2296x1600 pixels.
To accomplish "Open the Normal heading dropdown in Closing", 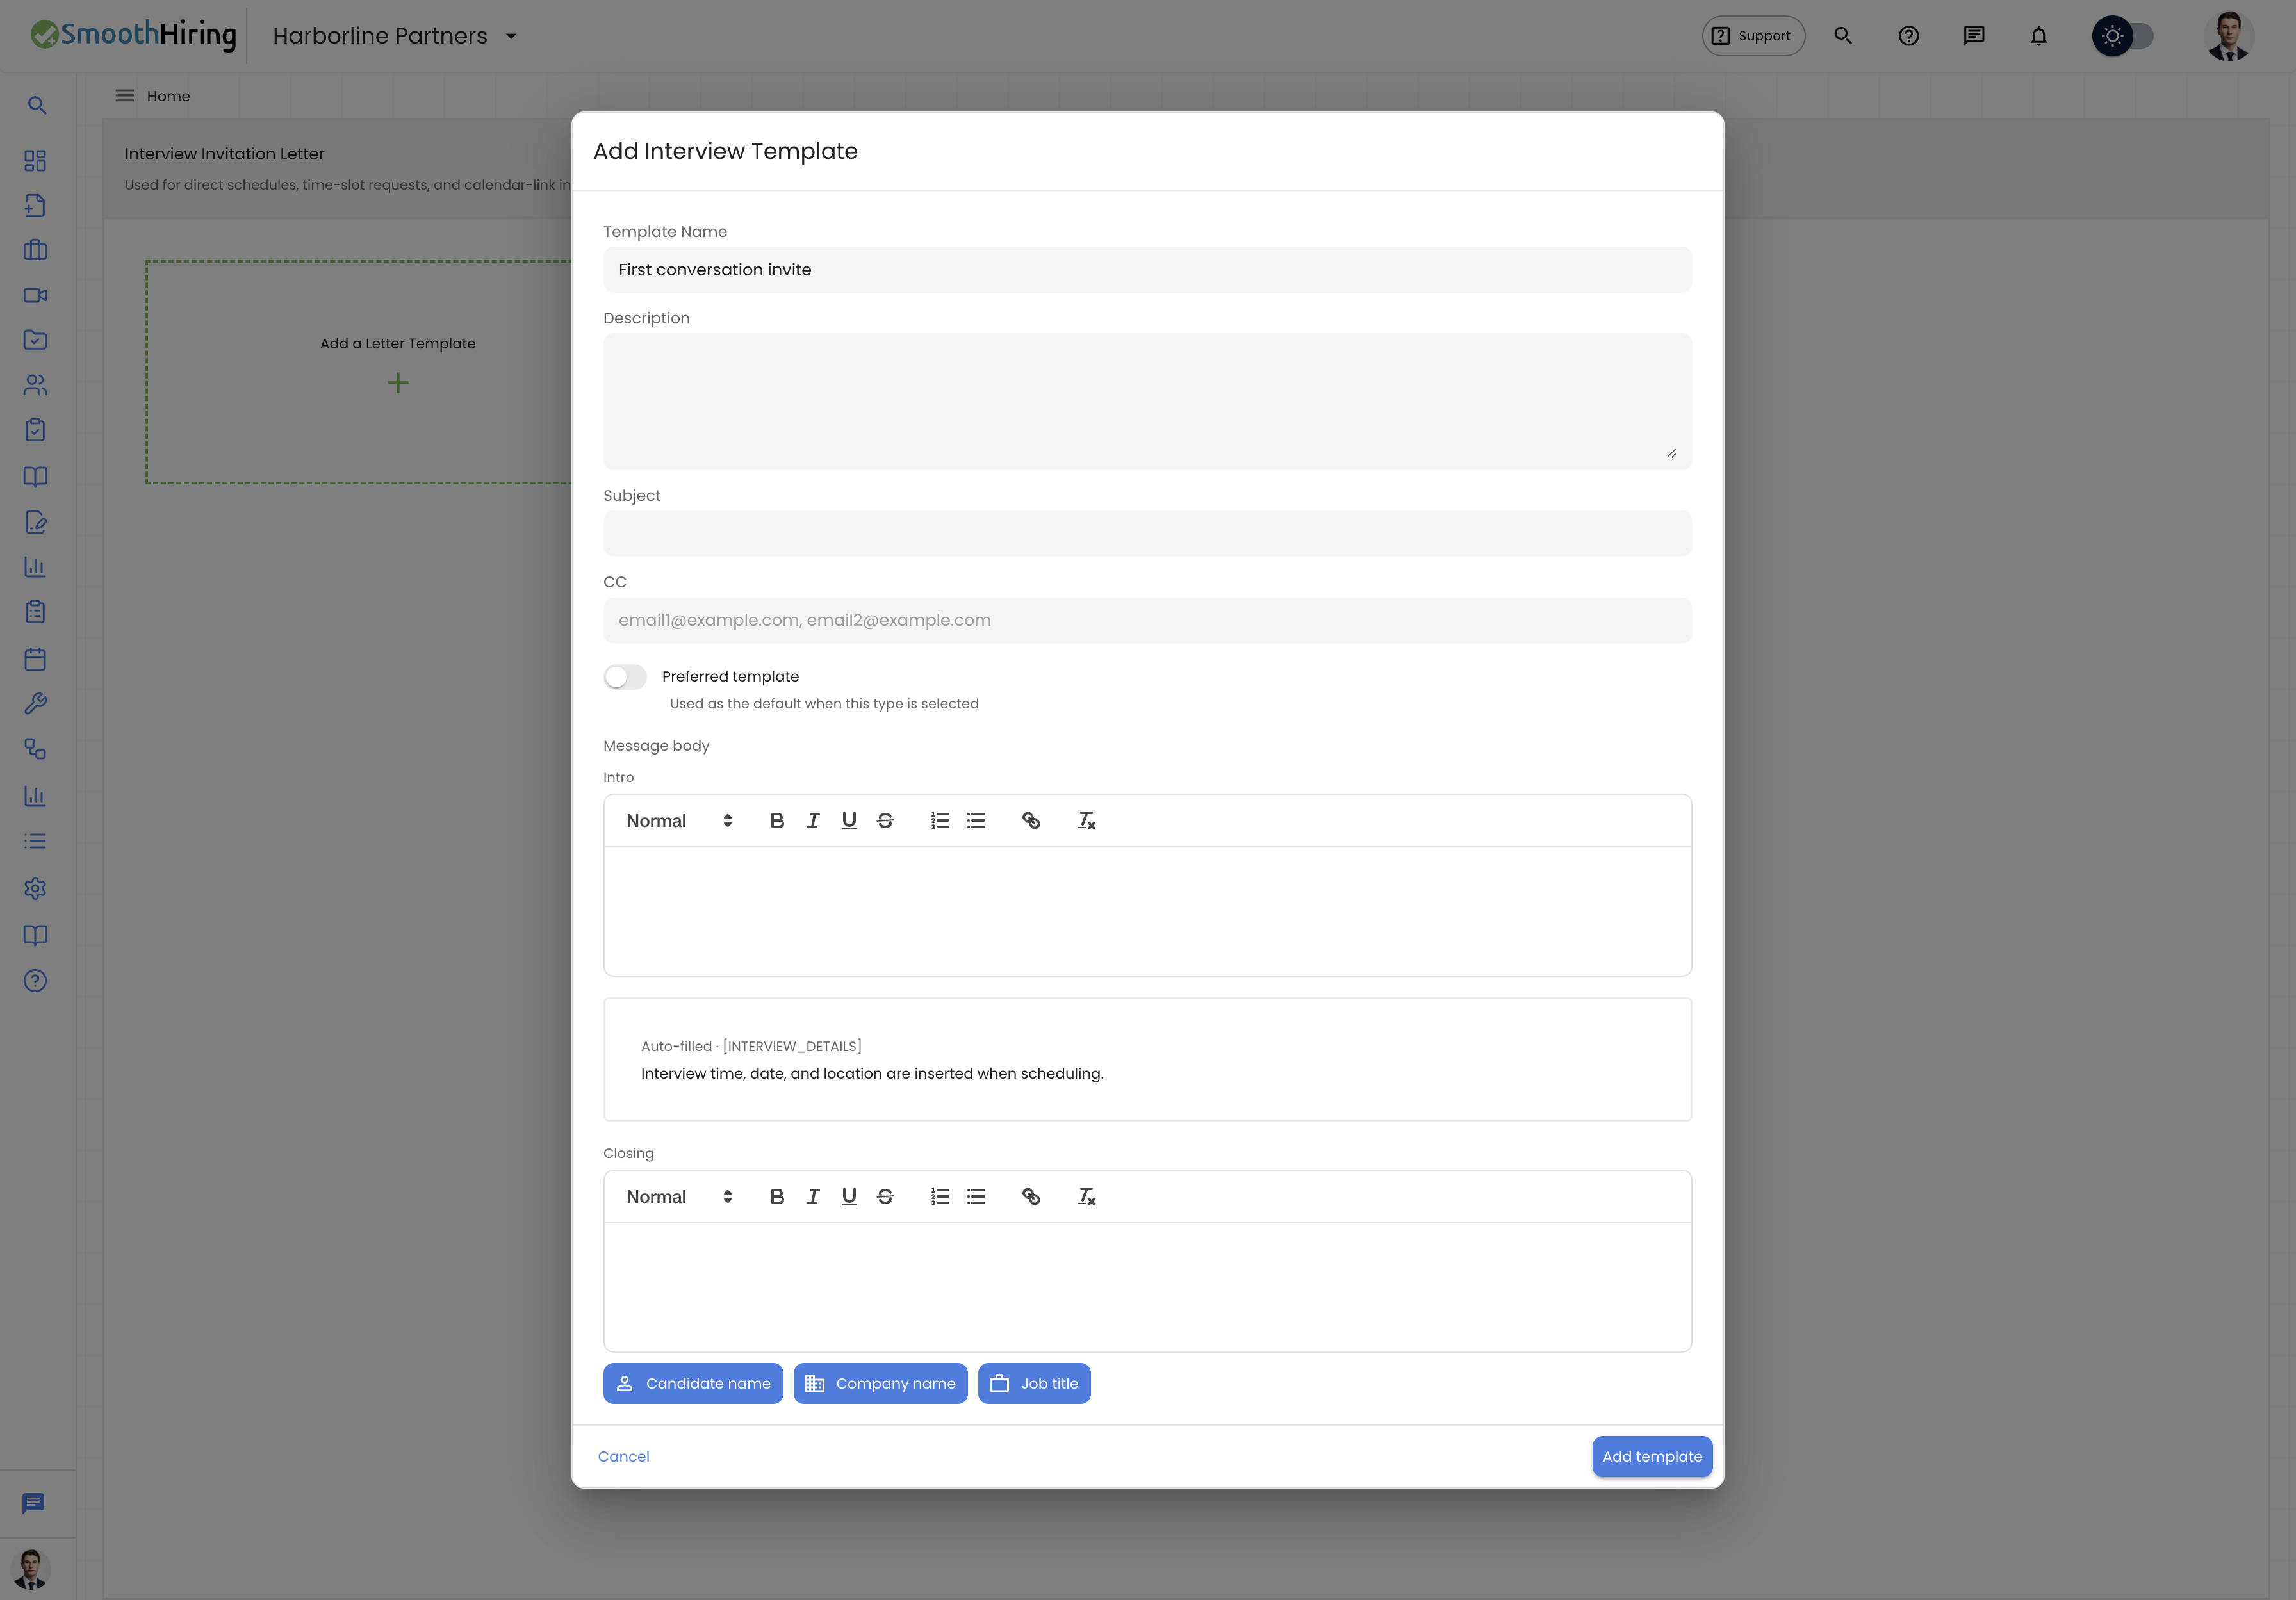I will click(x=679, y=1197).
